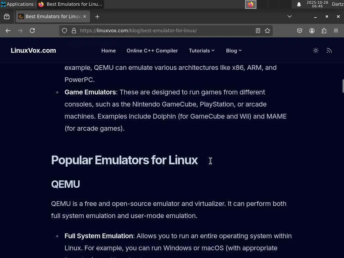The image size is (344, 258).
Task: Expand the Blog dropdown menu
Action: pyautogui.click(x=234, y=51)
